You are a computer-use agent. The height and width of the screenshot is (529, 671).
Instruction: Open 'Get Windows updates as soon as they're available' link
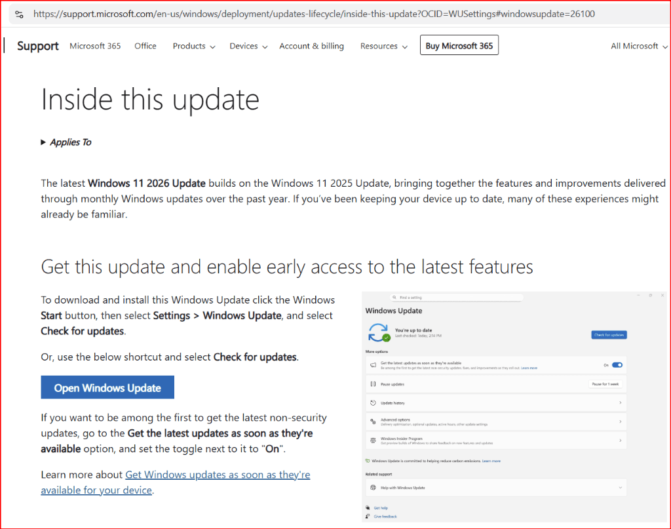point(176,482)
